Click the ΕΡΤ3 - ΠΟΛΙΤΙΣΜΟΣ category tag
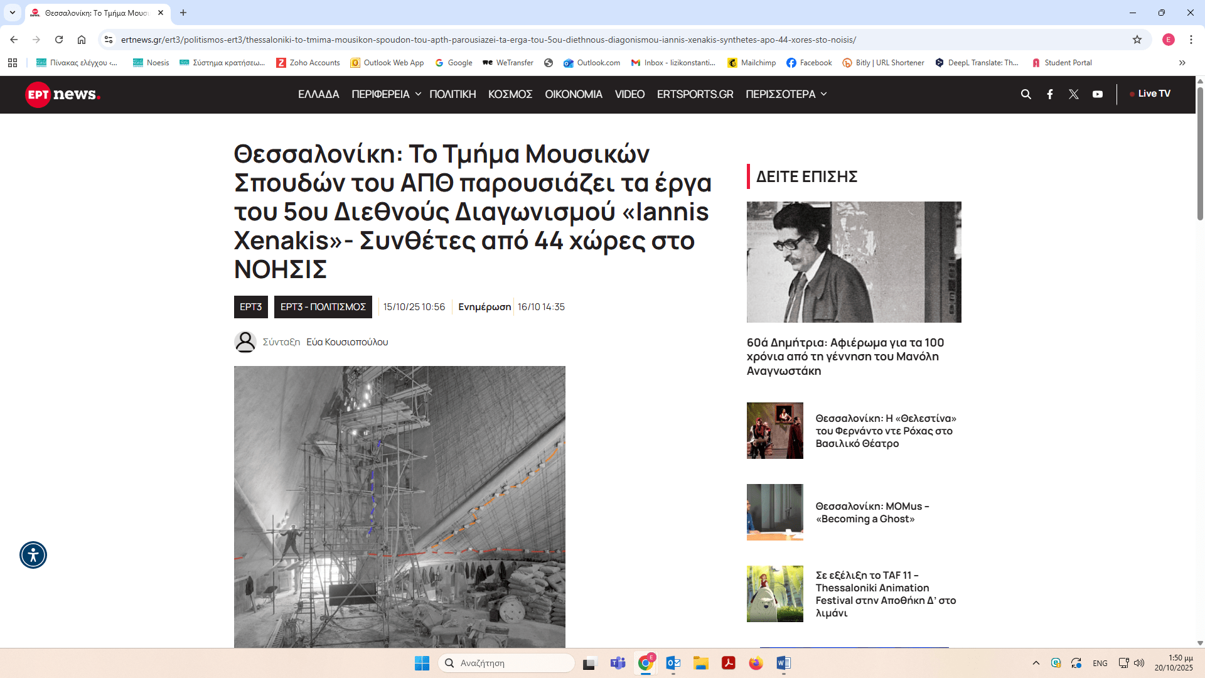Screen dimensions: 1205x678 click(323, 307)
